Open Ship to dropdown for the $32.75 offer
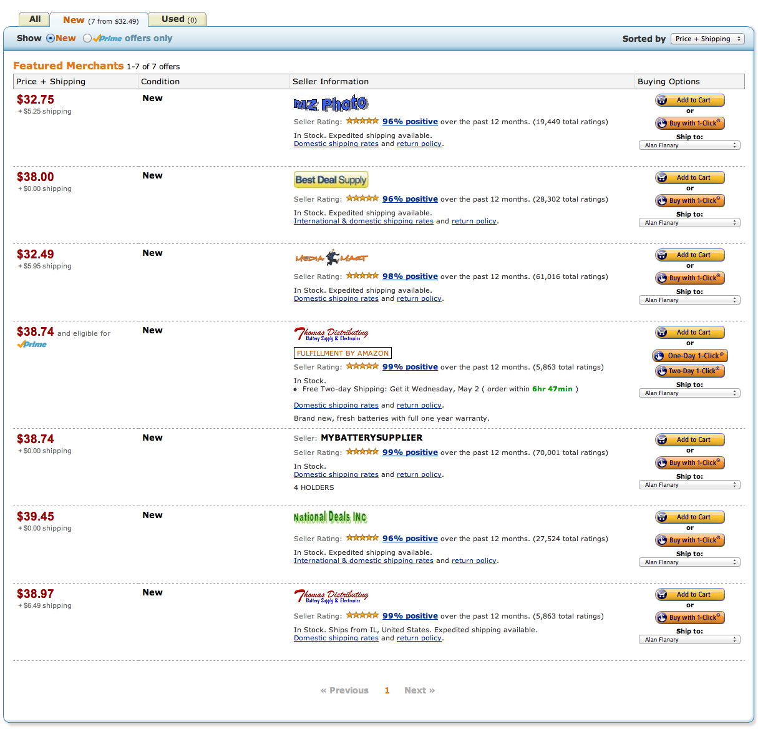The width and height of the screenshot is (758, 729). [689, 145]
